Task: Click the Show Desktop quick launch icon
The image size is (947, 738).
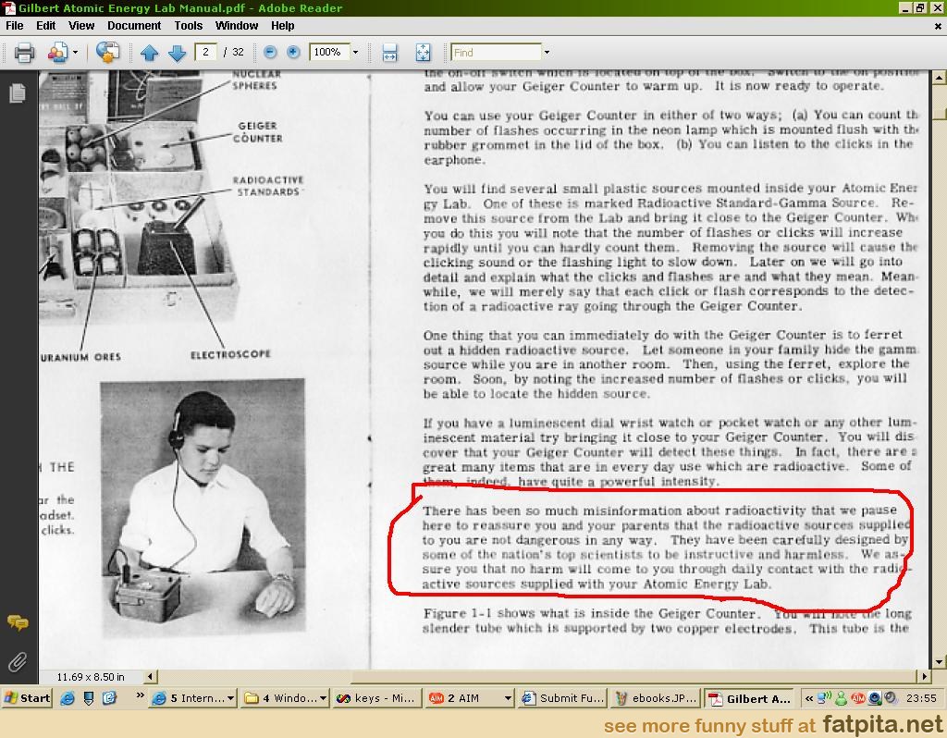Action: [x=89, y=698]
